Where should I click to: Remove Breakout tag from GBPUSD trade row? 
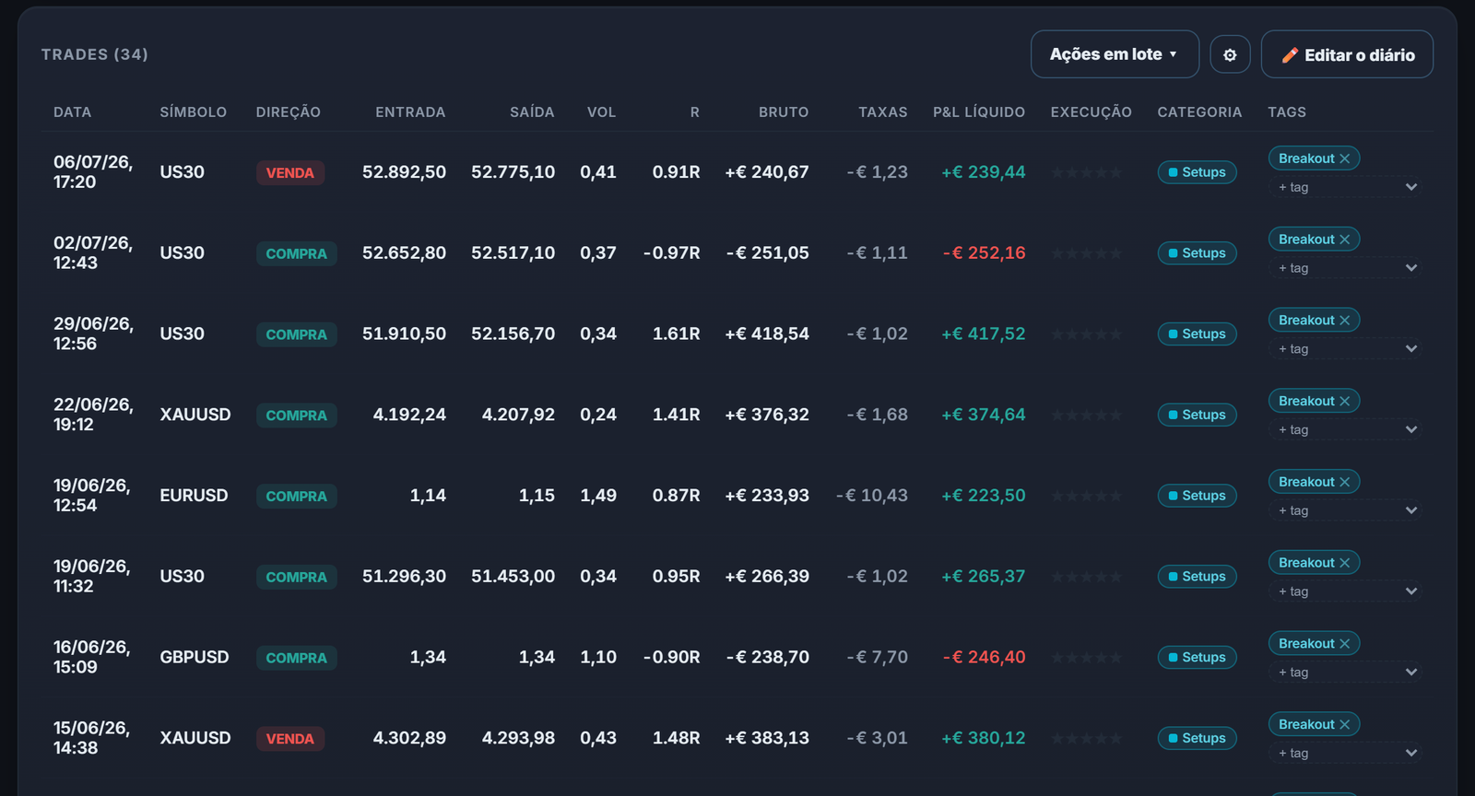(x=1344, y=644)
